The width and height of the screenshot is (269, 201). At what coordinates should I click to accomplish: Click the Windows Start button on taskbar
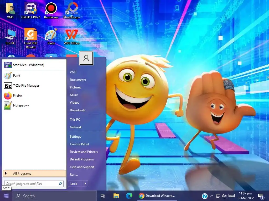click(6, 196)
